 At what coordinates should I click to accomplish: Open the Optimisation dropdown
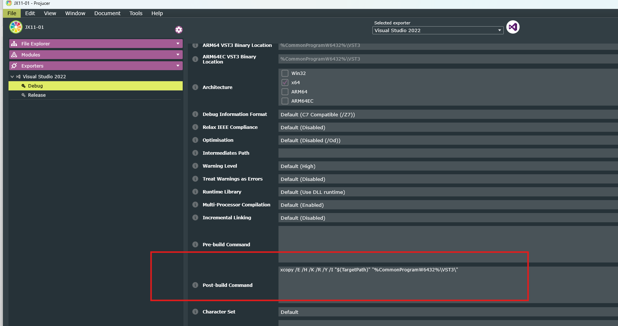[x=448, y=140]
